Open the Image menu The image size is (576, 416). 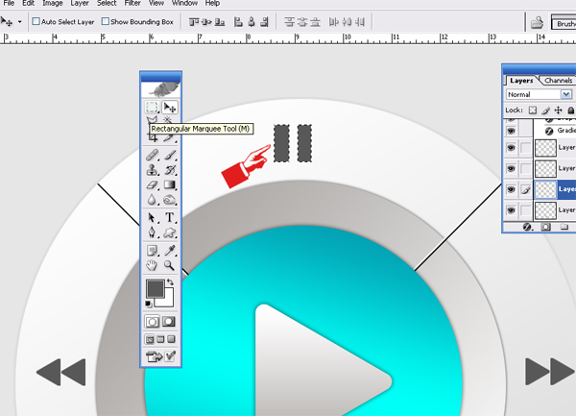tap(53, 3)
